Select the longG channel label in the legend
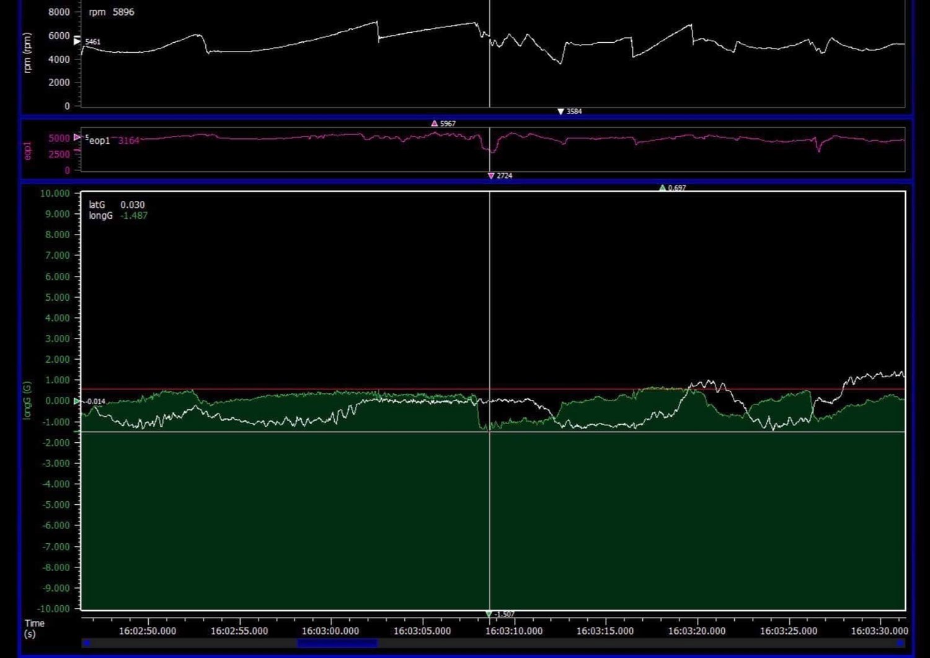The width and height of the screenshot is (930, 658). (100, 216)
